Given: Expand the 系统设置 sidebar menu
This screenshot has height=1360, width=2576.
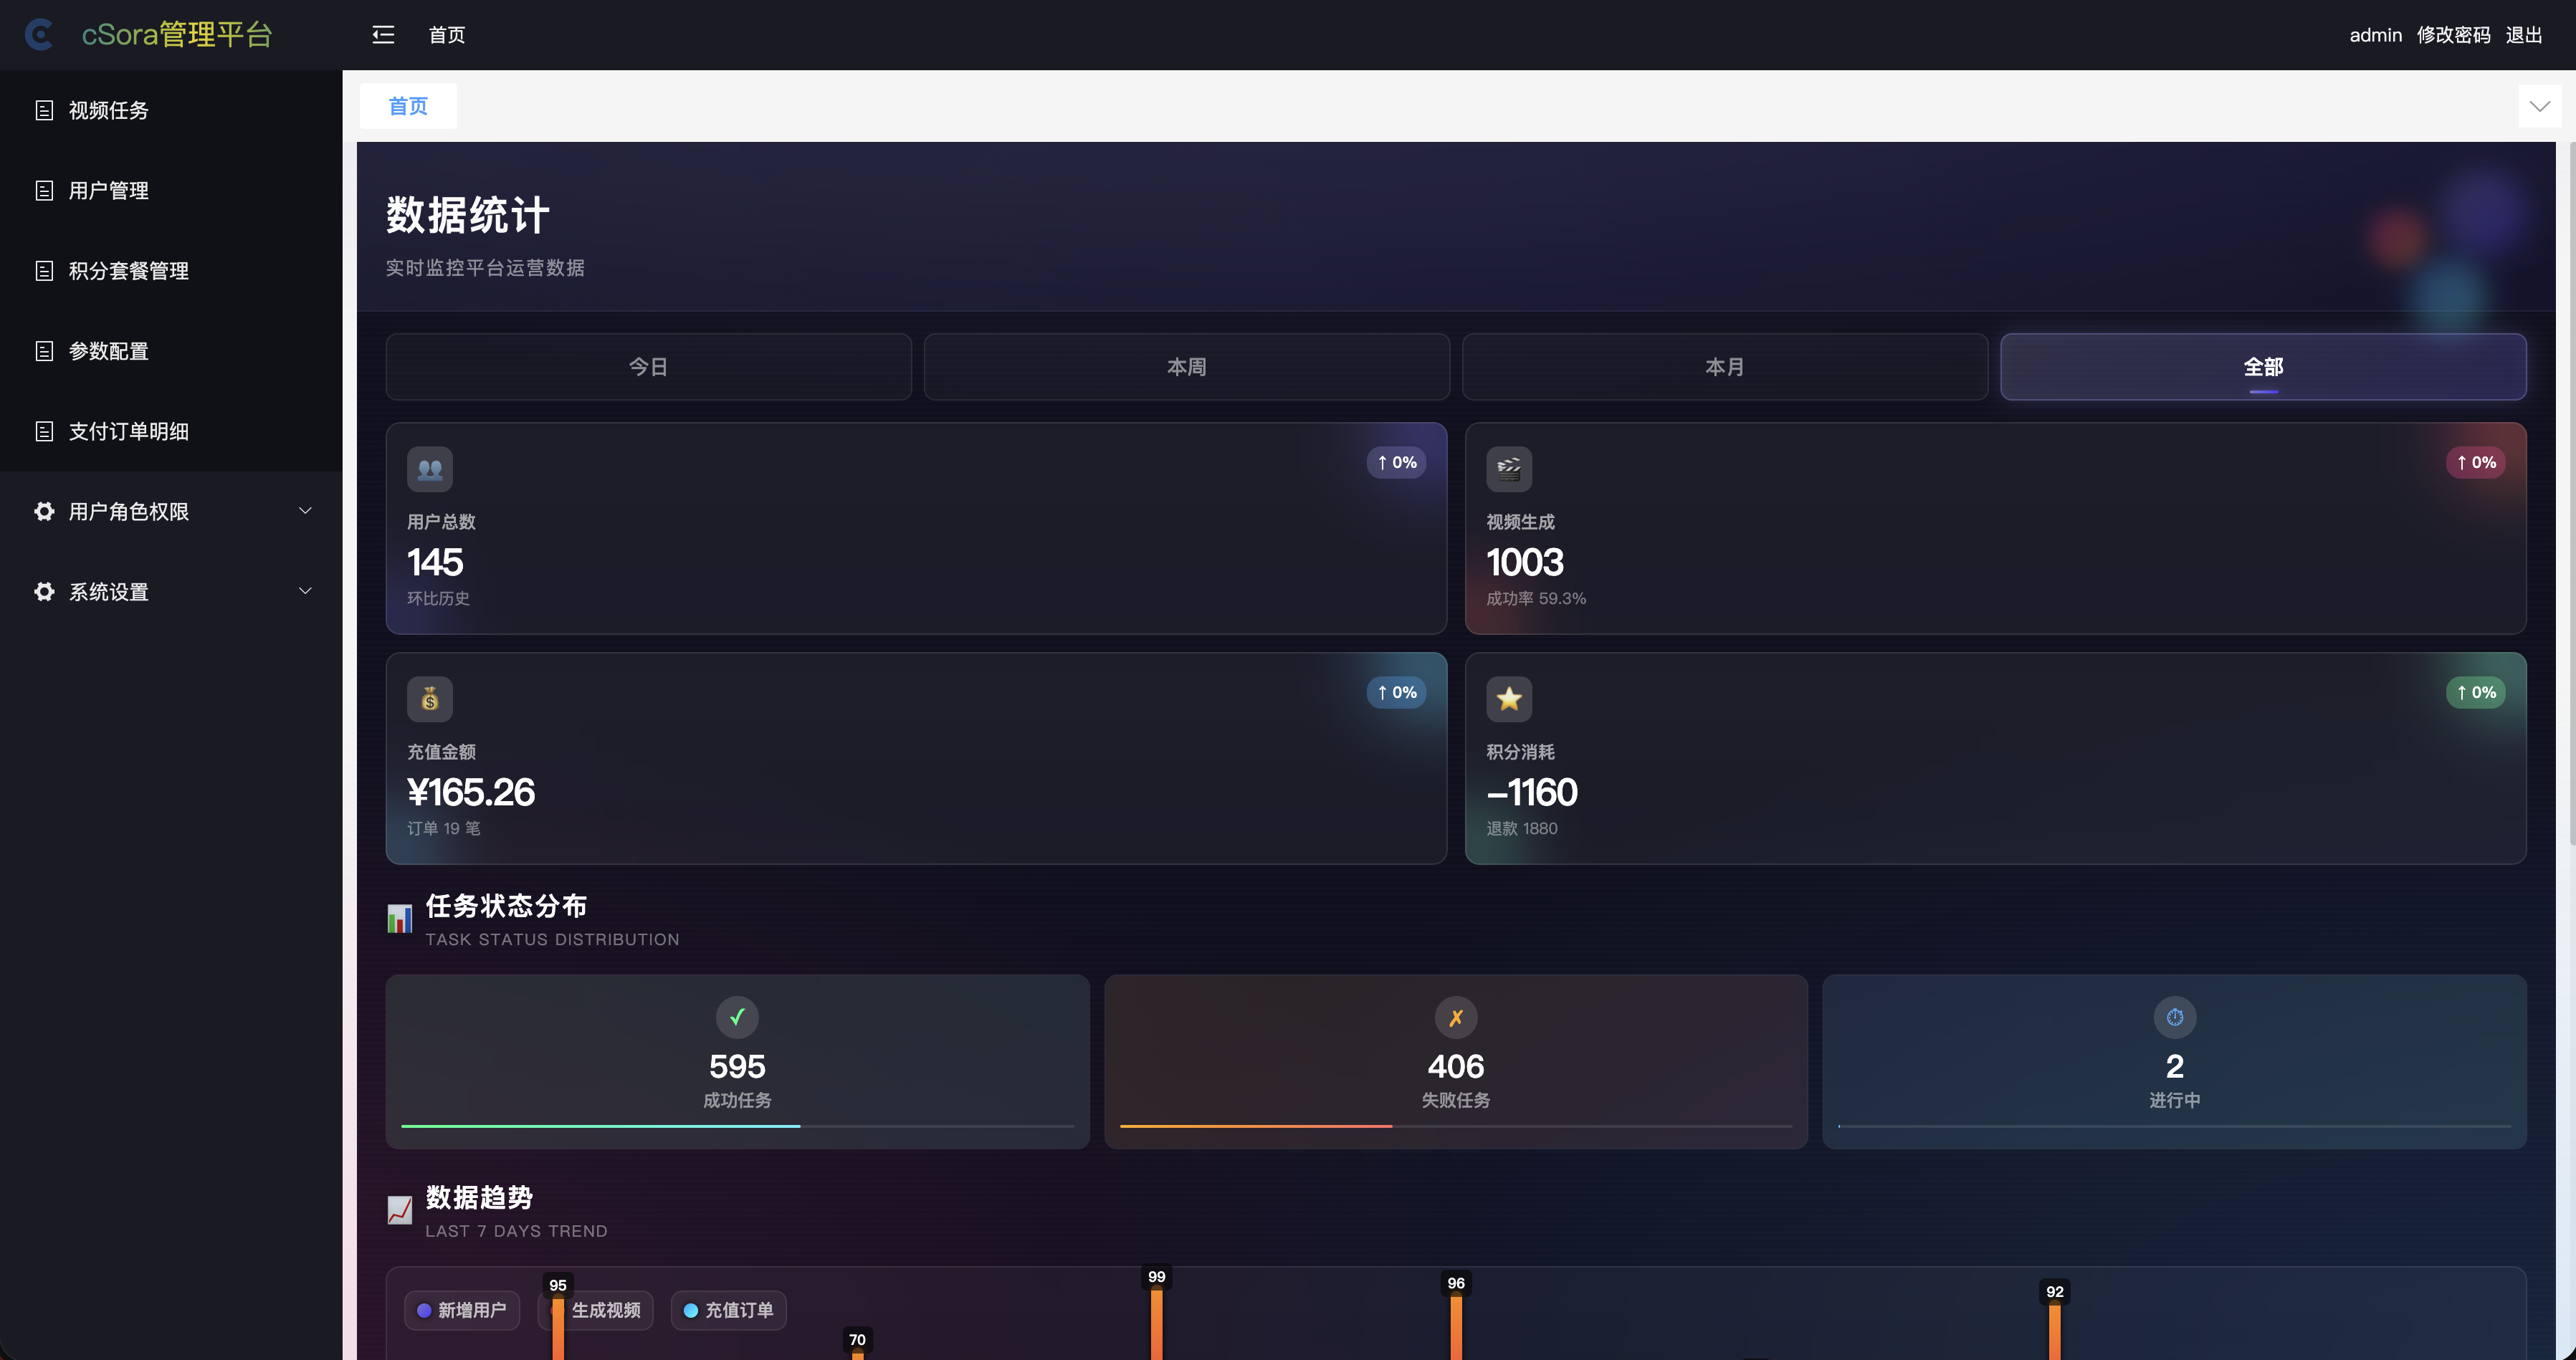Looking at the screenshot, I should click(x=170, y=591).
